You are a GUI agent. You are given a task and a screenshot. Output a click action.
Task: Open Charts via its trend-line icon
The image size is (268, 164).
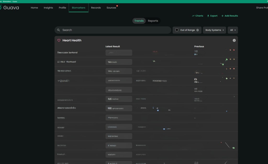(193, 16)
